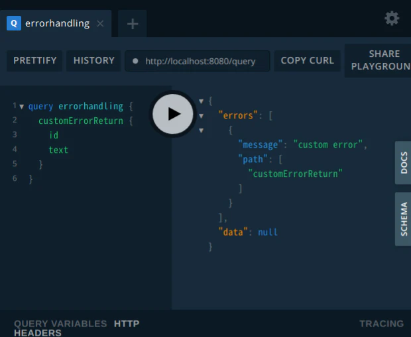The height and width of the screenshot is (337, 411).
Task: Run the query with the play button
Action: click(x=173, y=114)
